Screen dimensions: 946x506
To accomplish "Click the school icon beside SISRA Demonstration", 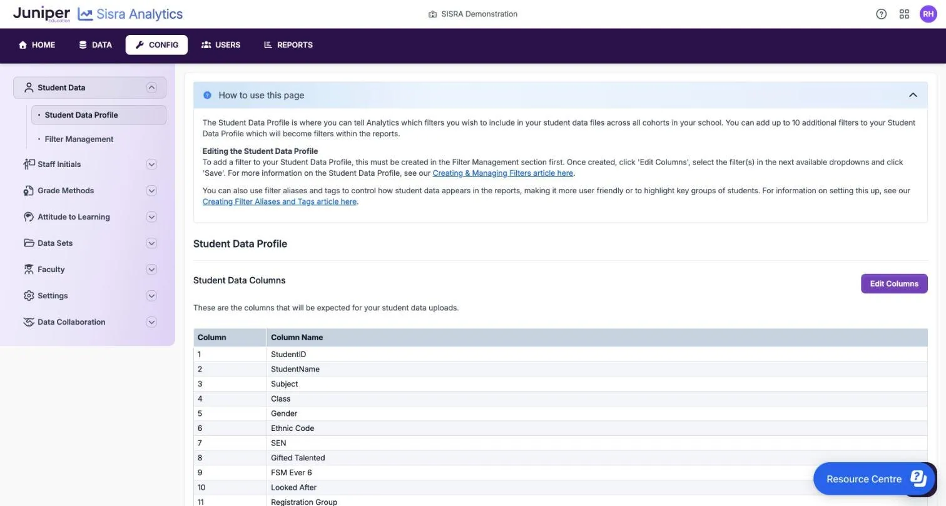I will (432, 14).
